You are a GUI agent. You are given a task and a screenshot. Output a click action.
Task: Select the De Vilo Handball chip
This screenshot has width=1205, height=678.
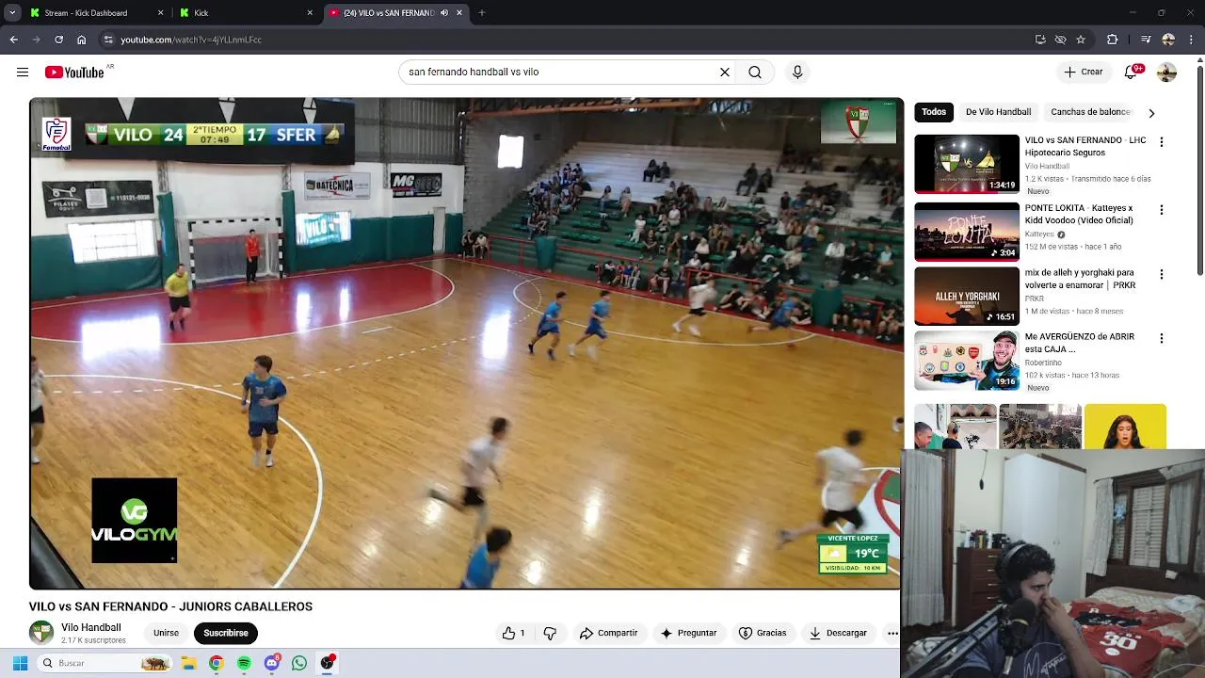998,112
